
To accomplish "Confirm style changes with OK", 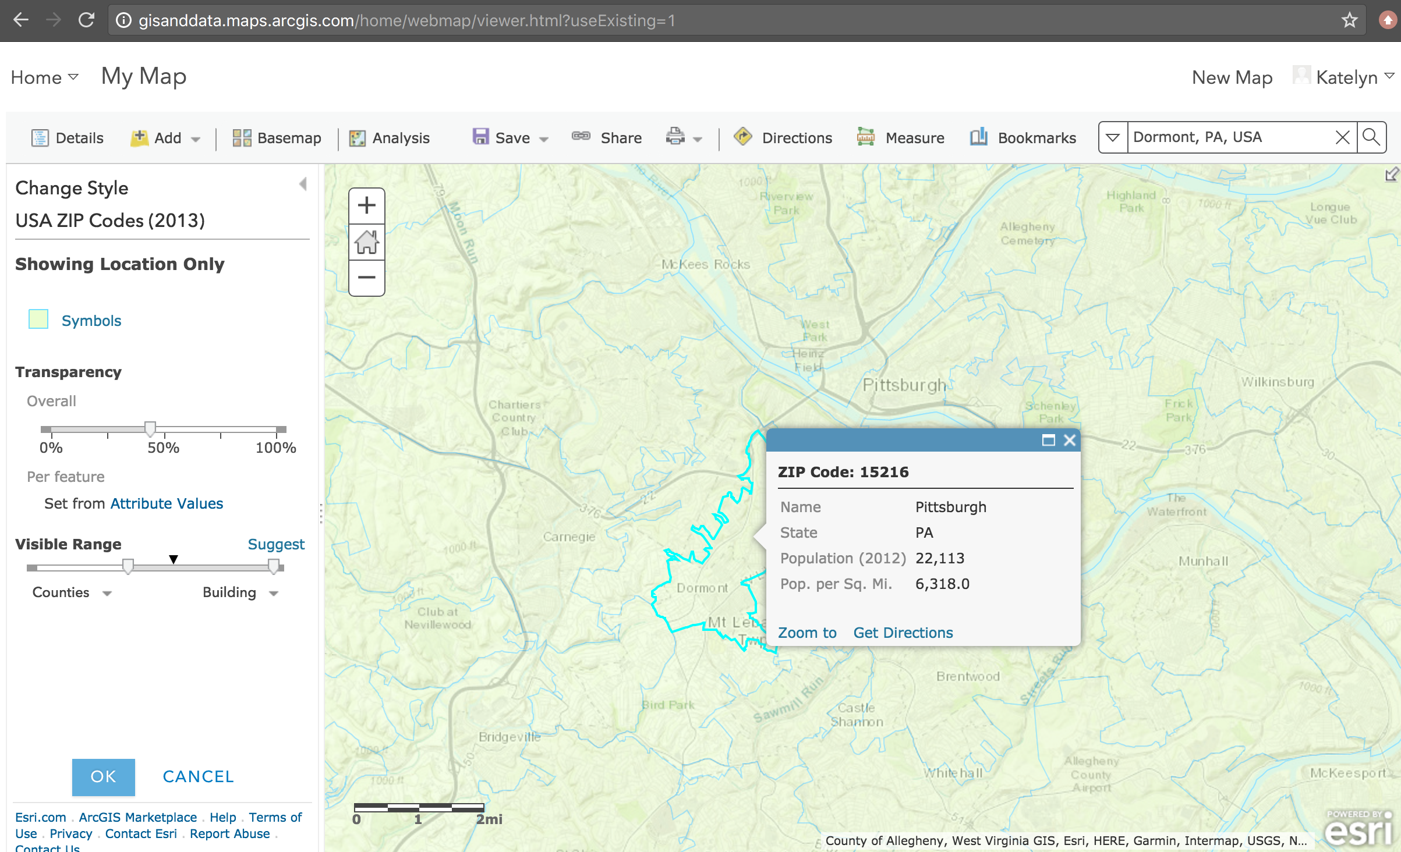I will pos(104,777).
